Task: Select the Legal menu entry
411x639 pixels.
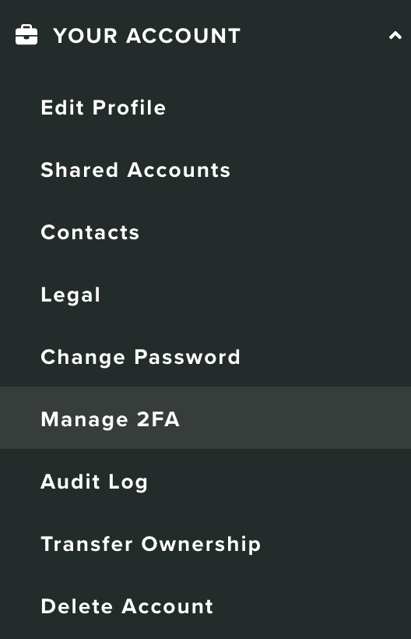Action: [x=70, y=295]
